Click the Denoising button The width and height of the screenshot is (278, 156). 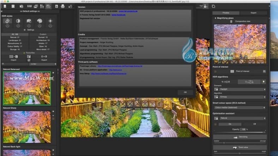[240, 137]
